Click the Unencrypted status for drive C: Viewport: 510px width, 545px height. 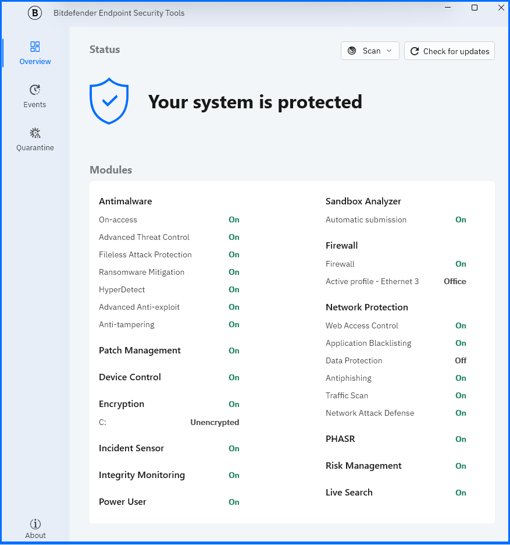(215, 422)
